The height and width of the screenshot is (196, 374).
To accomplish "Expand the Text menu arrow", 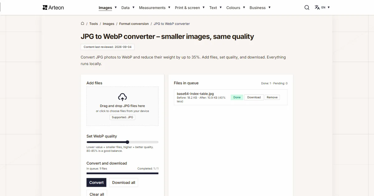I will pos(221,7).
